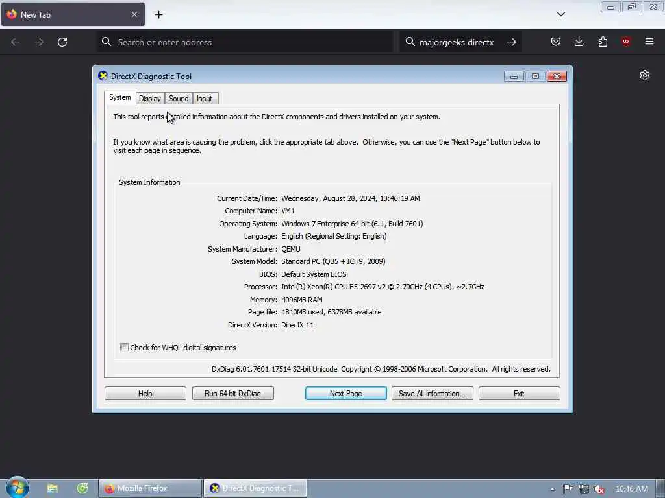Screen dimensions: 665x498
Task: Click Run 64-bit DxDiag button
Action: click(233, 394)
